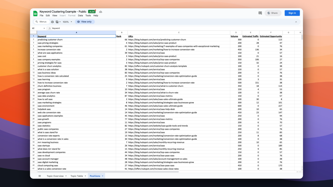Click the document title Keyword Clustering Example
This screenshot has height=187, width=333.
coord(63,12)
